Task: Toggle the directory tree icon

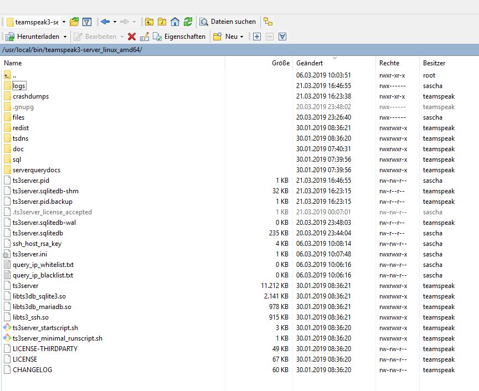Action: click(268, 22)
